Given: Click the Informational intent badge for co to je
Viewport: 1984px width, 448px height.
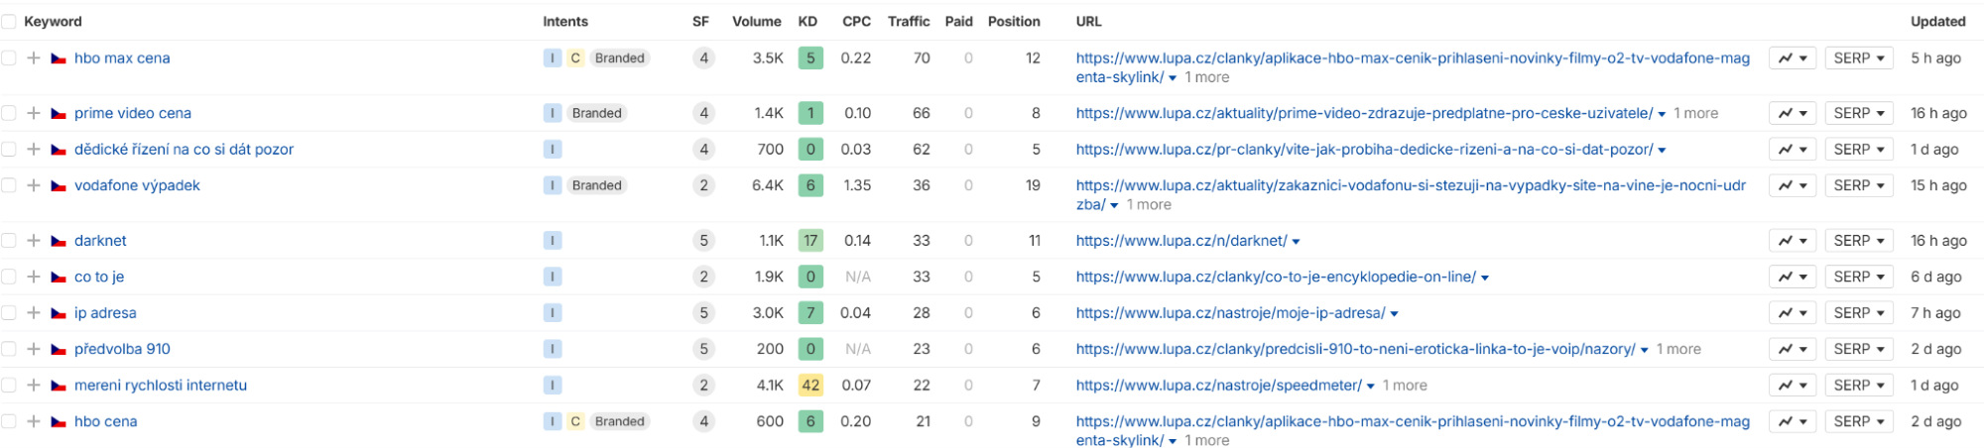Looking at the screenshot, I should pos(553,278).
